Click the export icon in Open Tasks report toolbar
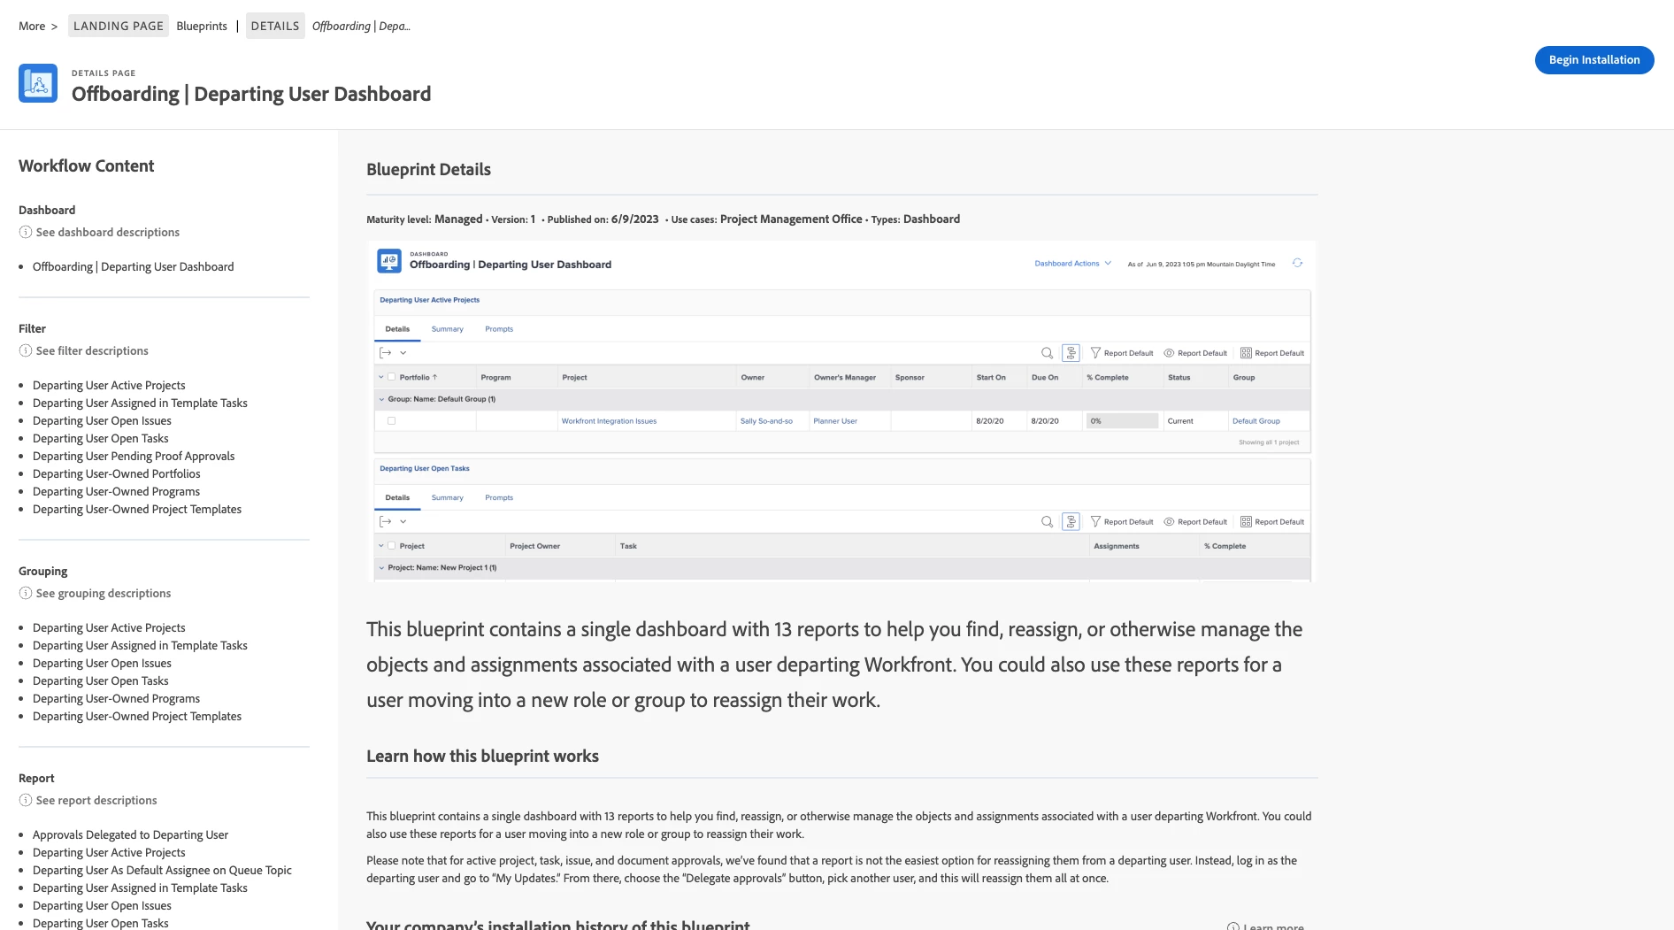The height and width of the screenshot is (930, 1674). [386, 522]
